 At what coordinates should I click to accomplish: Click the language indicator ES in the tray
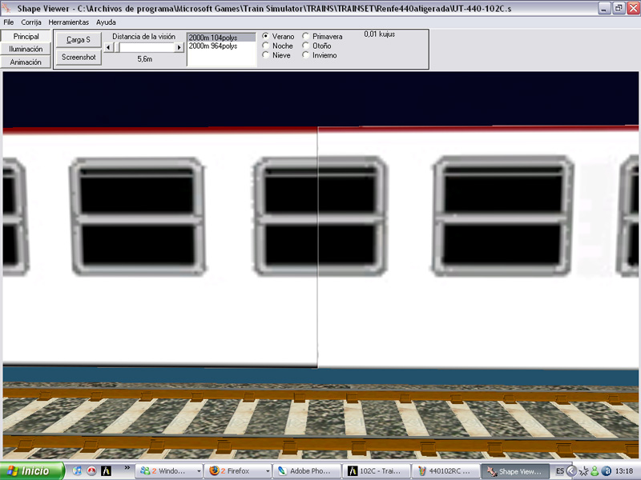(560, 471)
